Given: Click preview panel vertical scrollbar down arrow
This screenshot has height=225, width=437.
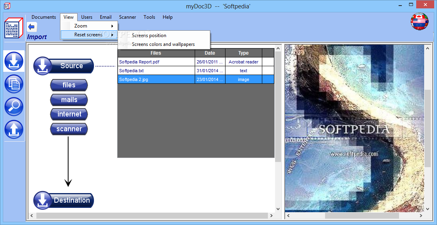Looking at the screenshot, I should pos(427,209).
